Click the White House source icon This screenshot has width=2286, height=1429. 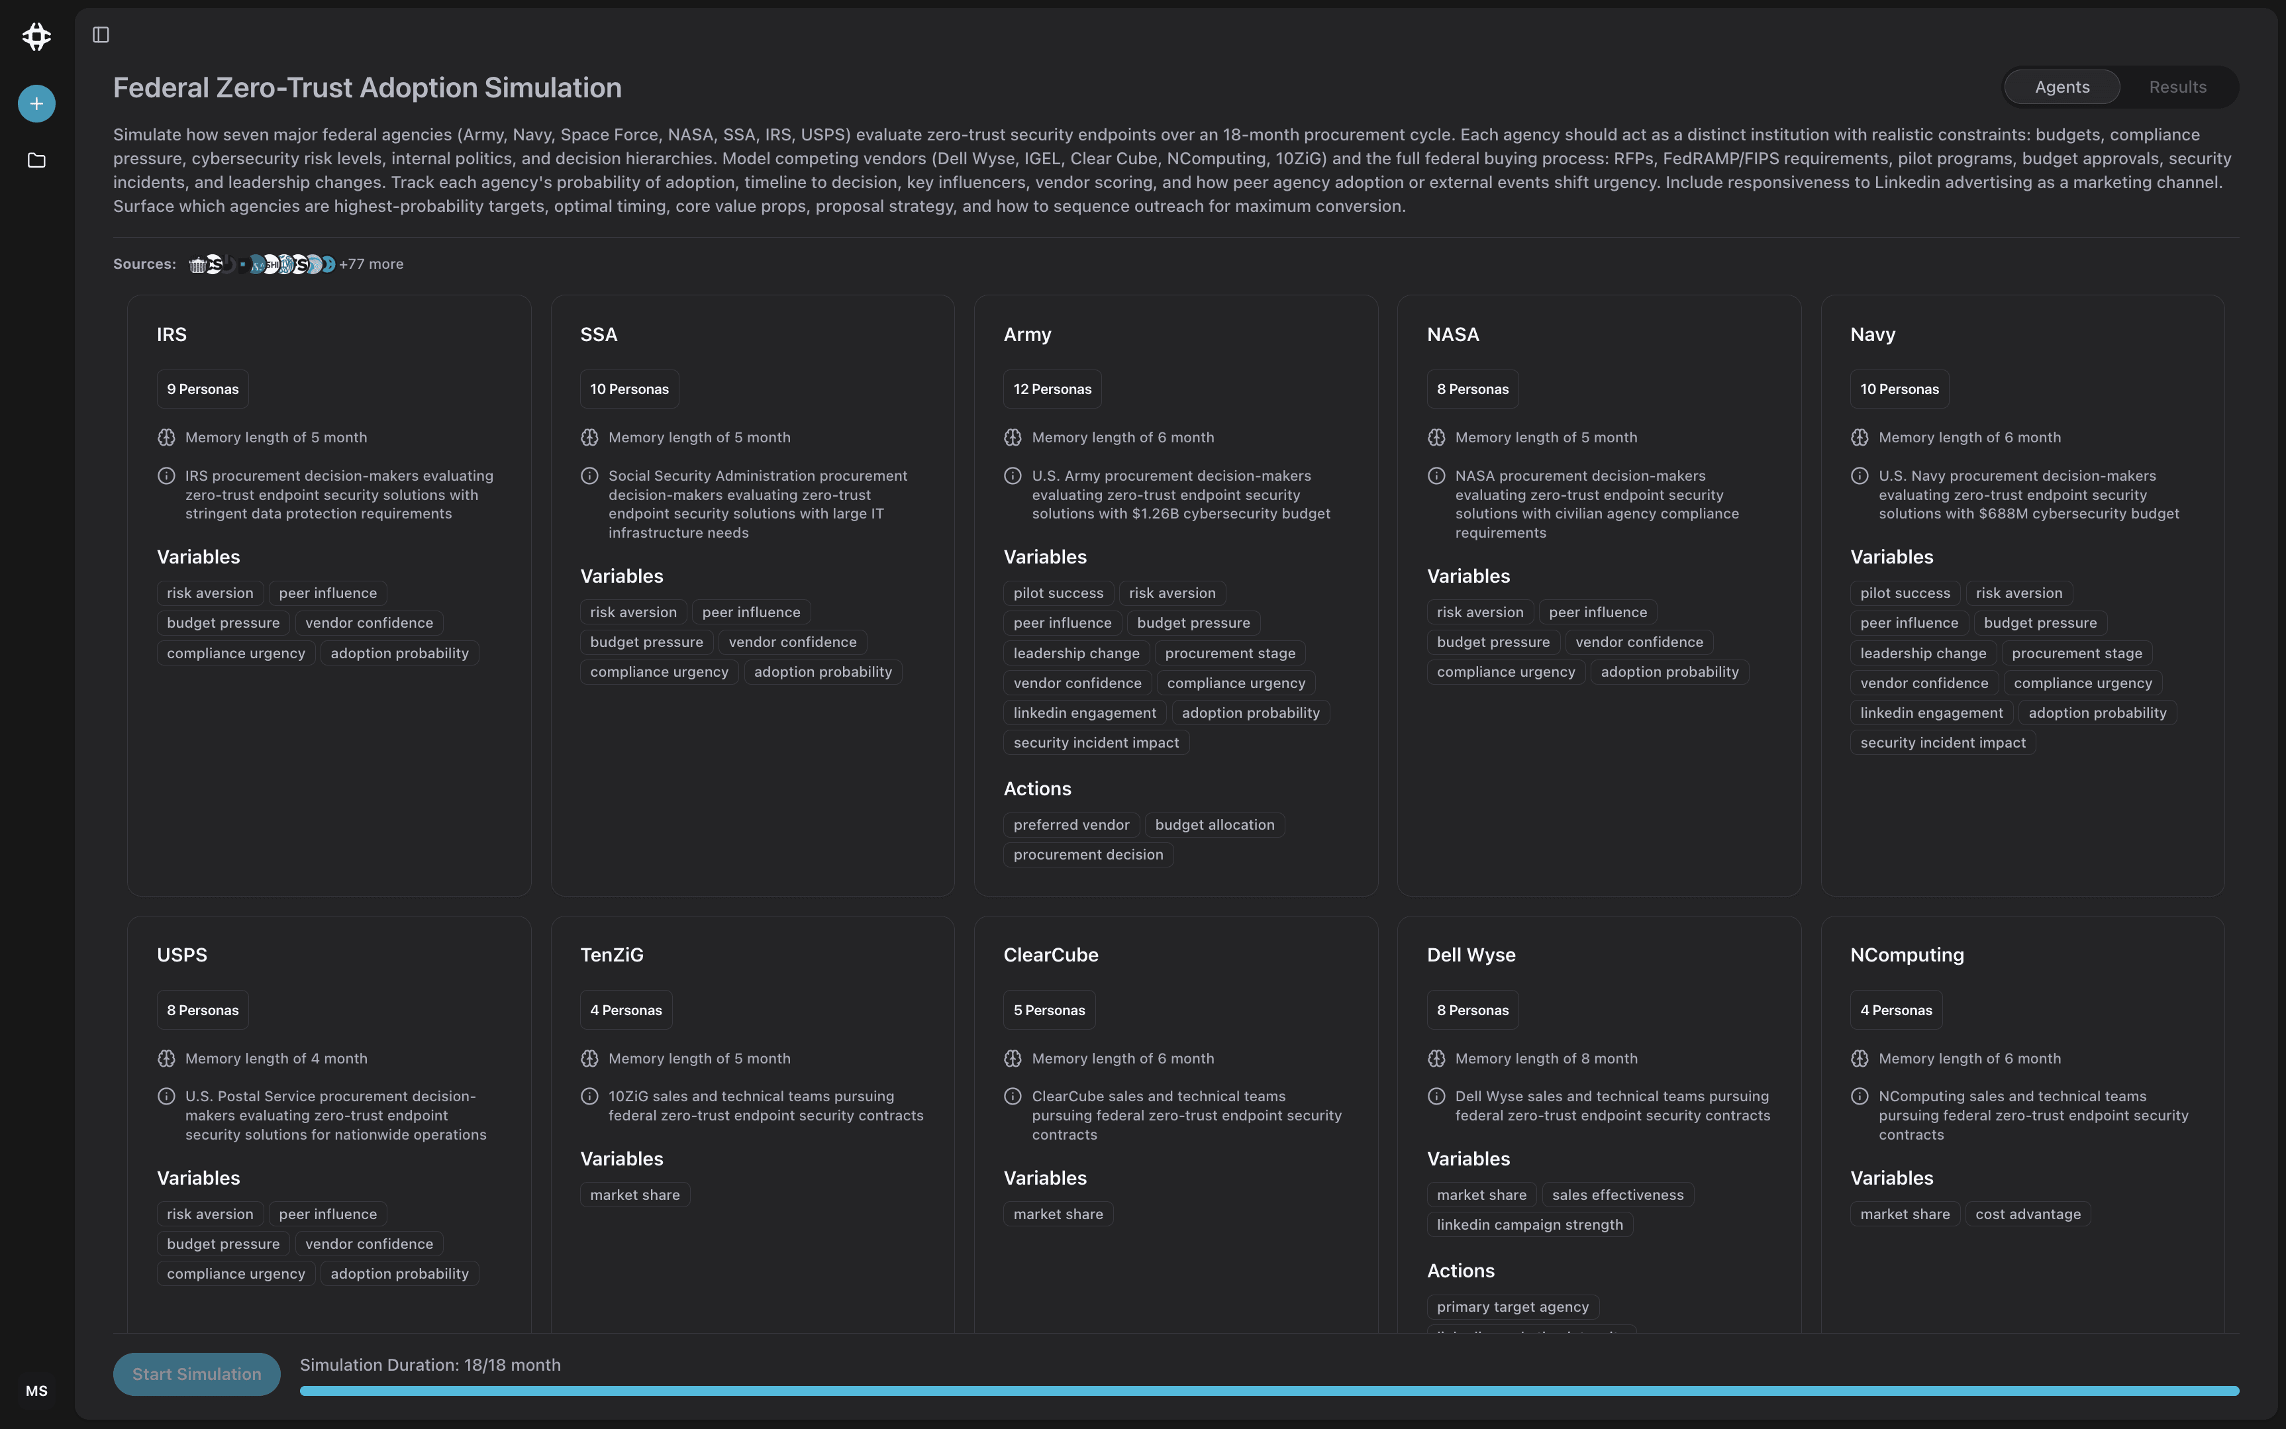199,265
